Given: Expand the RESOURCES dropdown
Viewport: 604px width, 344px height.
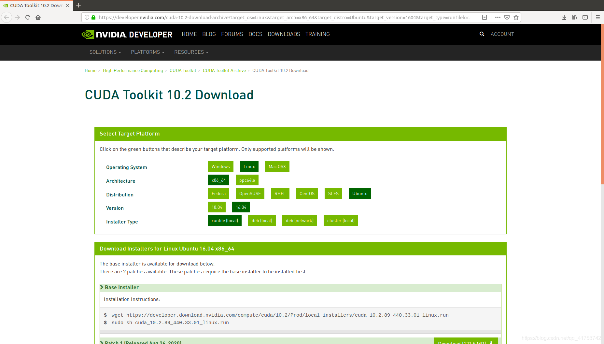Looking at the screenshot, I should [191, 52].
